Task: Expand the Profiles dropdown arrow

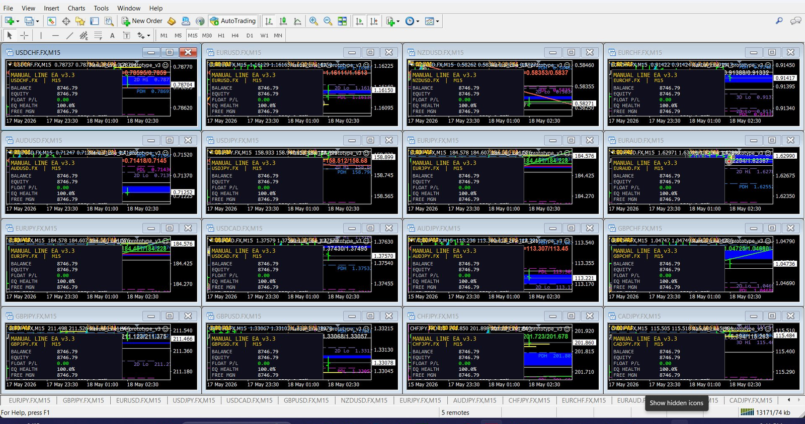Action: [x=38, y=22]
